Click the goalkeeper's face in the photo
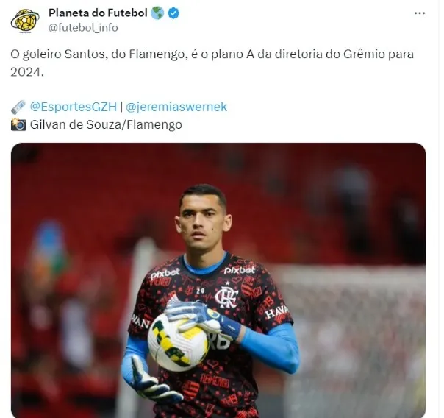Screen dimensions: 444x418 click(202, 223)
